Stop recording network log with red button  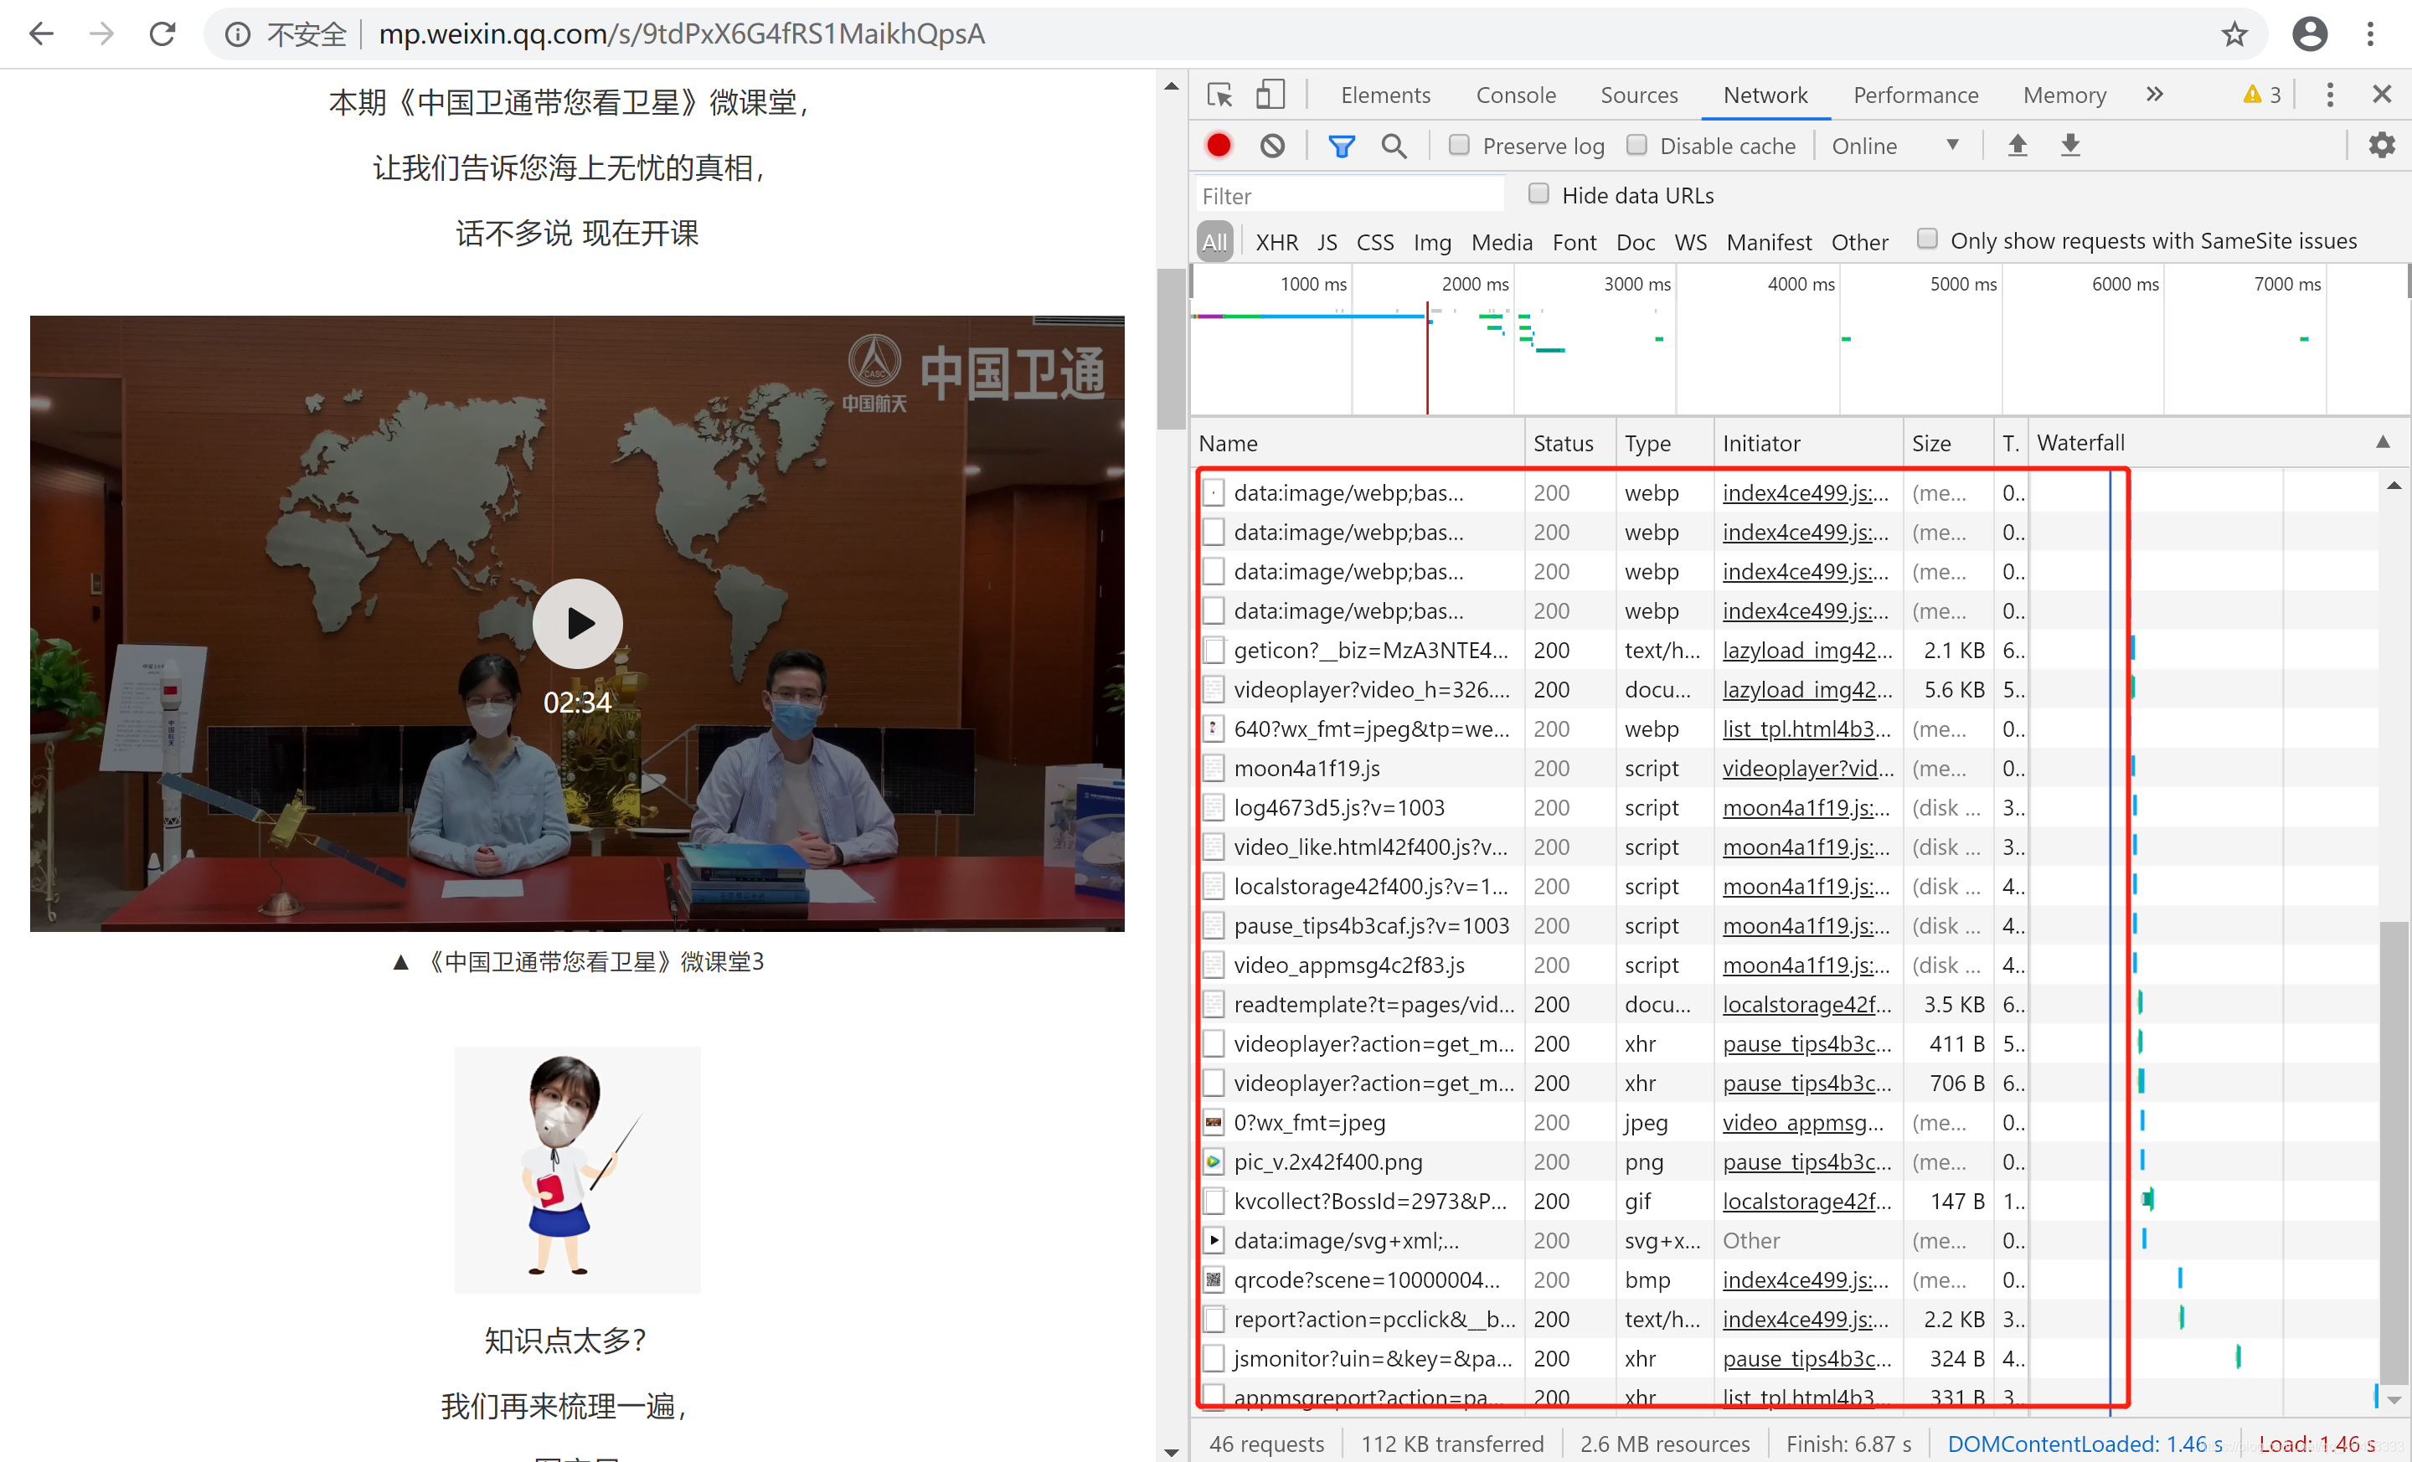1219,146
